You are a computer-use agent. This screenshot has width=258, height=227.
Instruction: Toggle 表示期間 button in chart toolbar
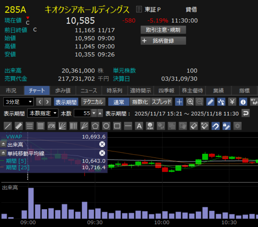tap(66, 102)
